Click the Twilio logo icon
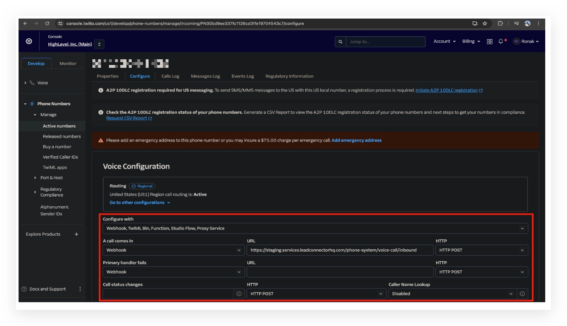 pyautogui.click(x=29, y=41)
